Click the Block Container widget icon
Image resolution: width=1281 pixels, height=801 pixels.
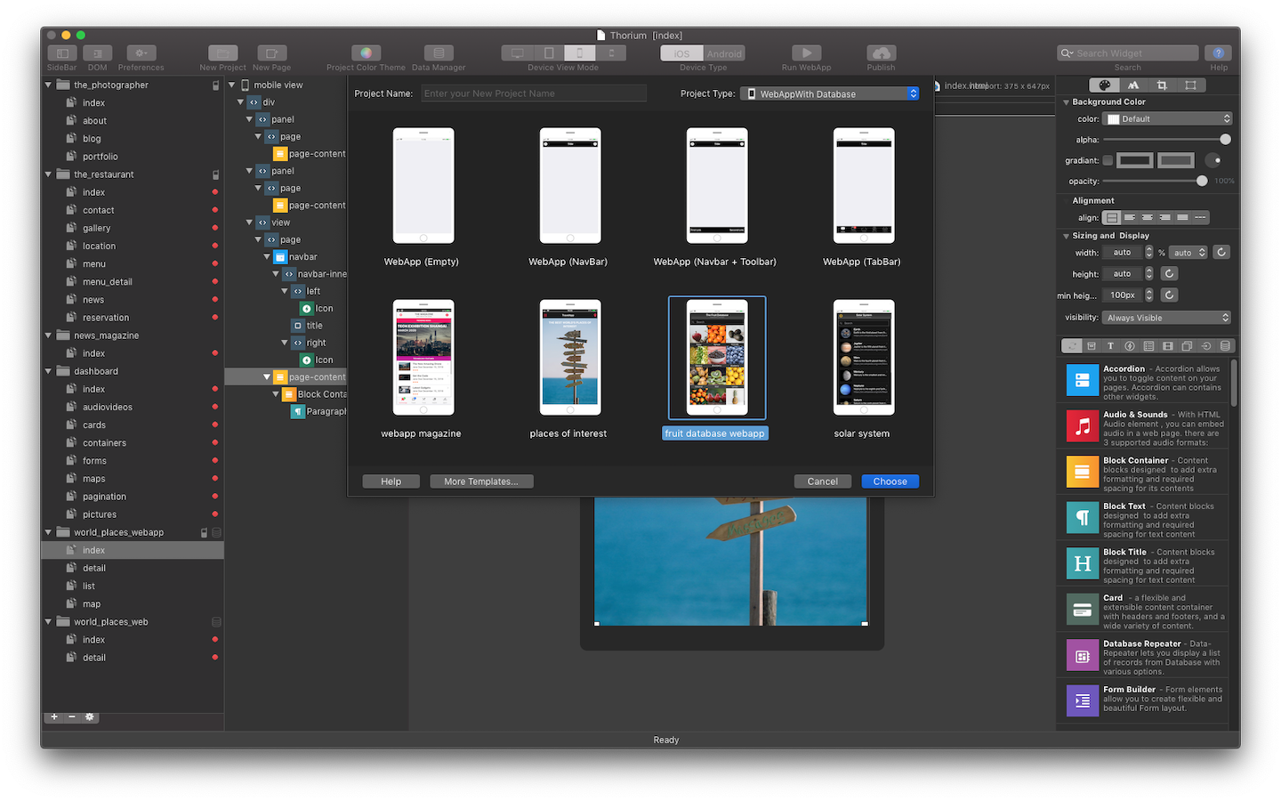1083,472
